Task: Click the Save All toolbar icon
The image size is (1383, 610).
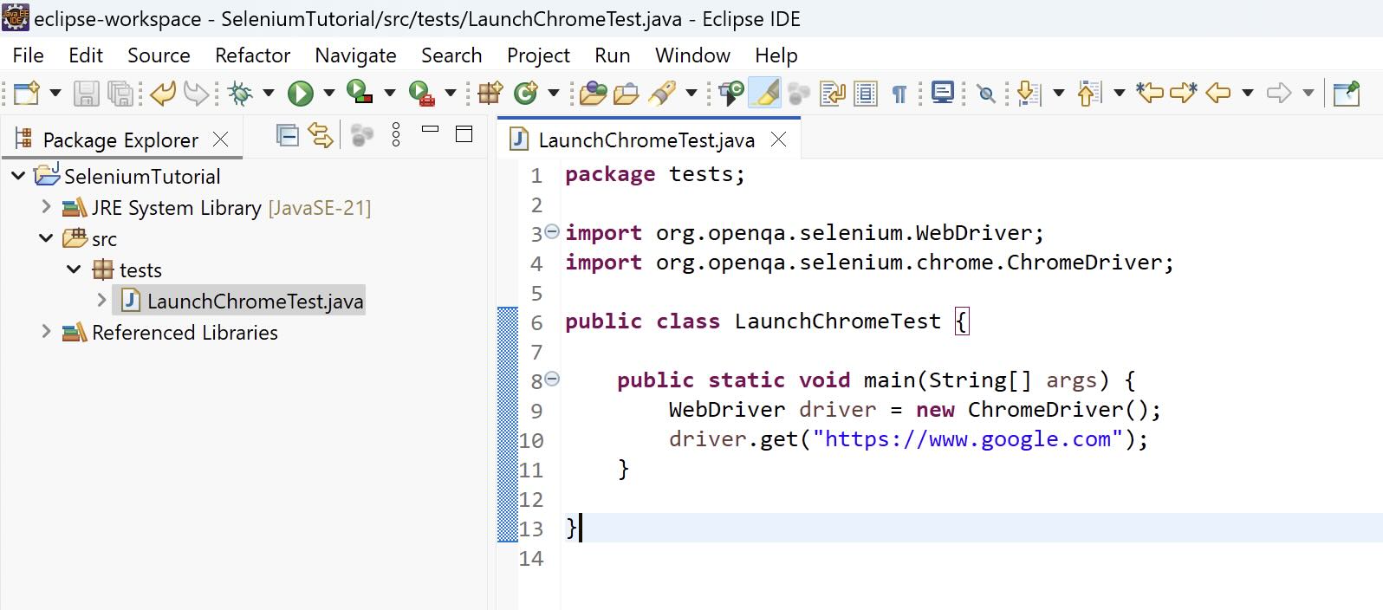Action: pyautogui.click(x=120, y=93)
